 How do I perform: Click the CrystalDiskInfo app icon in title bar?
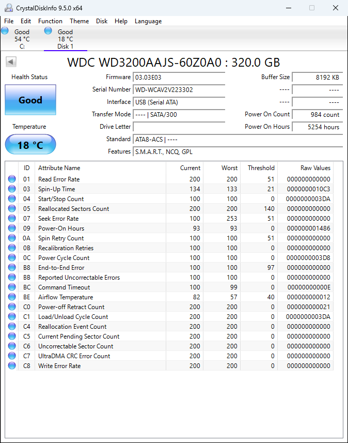[9, 8]
